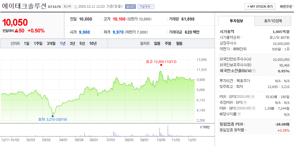Click the 실시간 badge button

point(130,6)
